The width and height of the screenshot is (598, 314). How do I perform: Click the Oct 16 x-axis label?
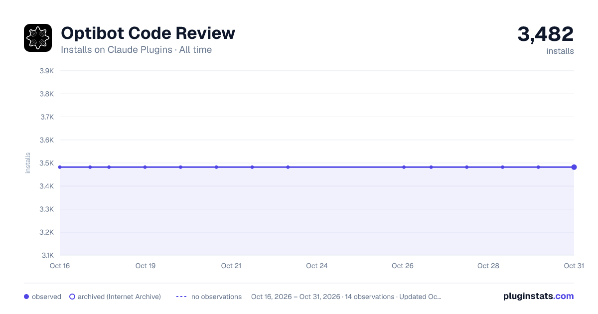pyautogui.click(x=60, y=266)
